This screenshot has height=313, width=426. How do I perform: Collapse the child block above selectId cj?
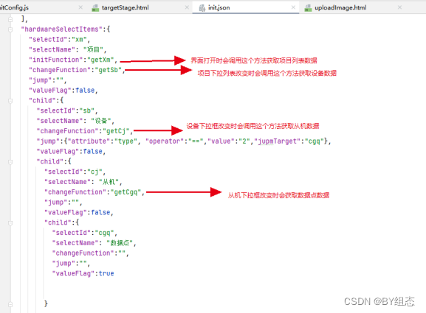pos(10,162)
